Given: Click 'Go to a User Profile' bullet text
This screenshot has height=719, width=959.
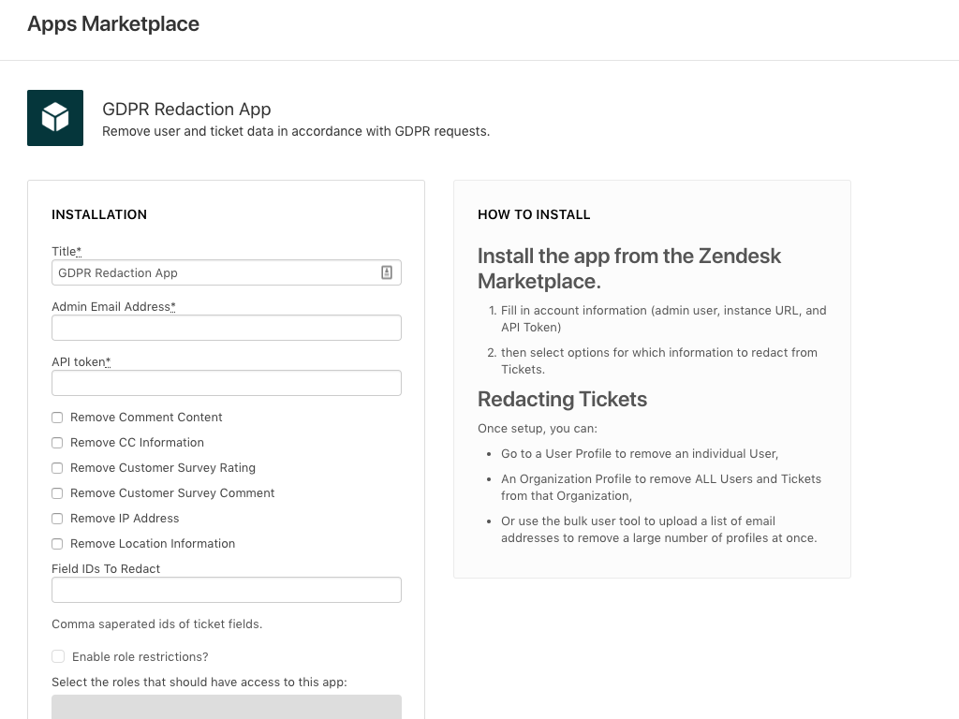Looking at the screenshot, I should coord(639,454).
